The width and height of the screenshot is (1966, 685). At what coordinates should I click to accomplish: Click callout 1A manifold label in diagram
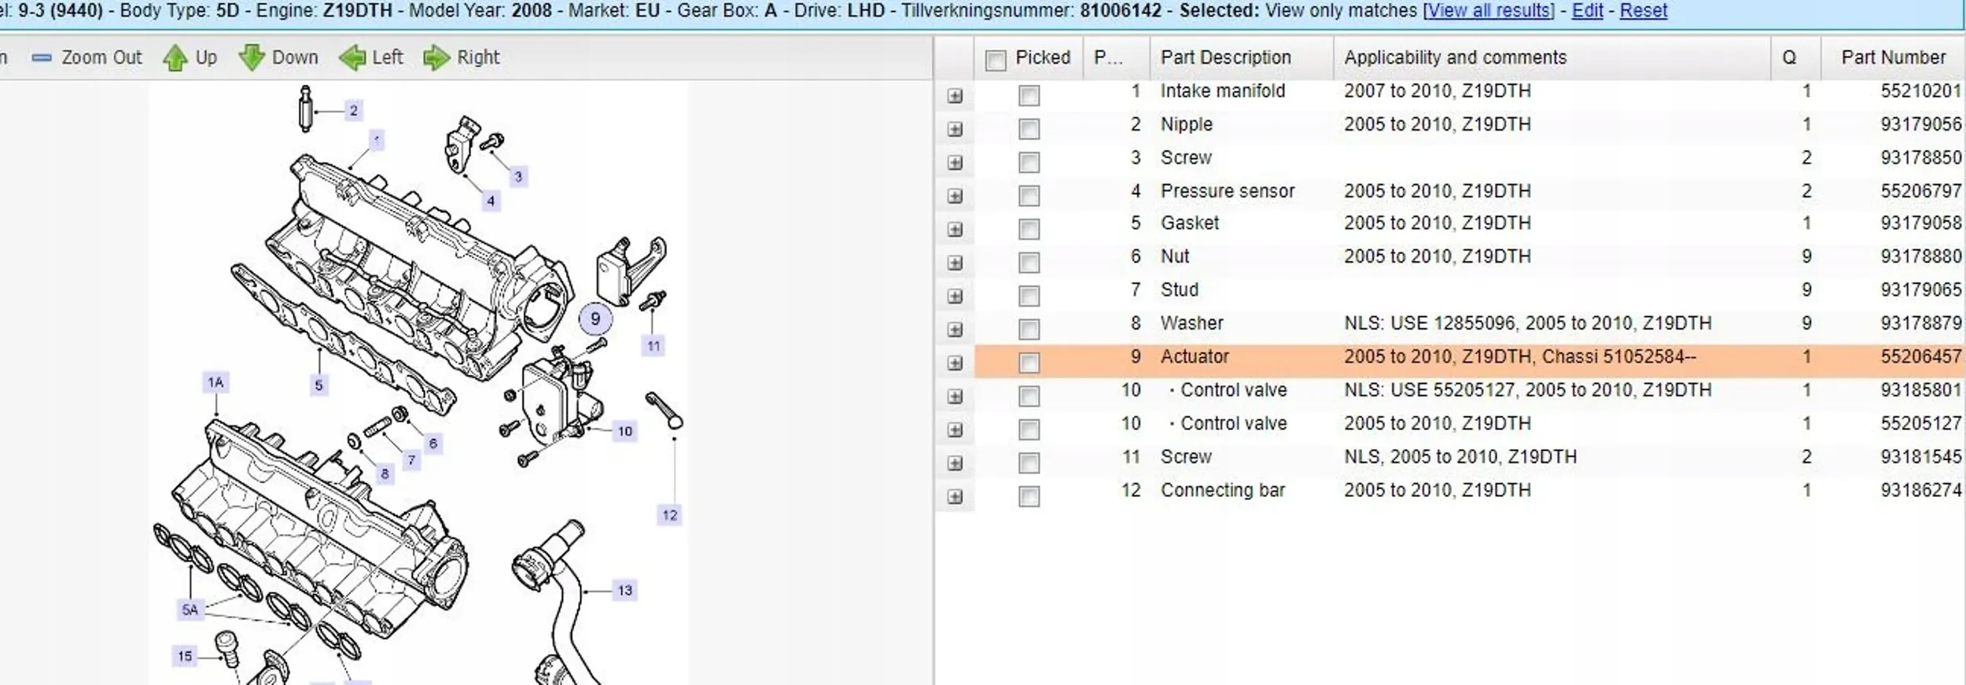pyautogui.click(x=215, y=383)
